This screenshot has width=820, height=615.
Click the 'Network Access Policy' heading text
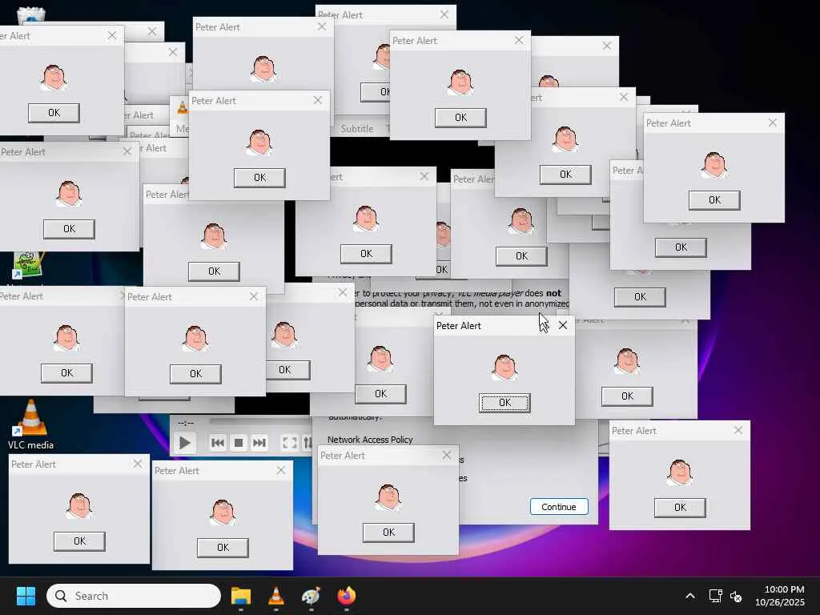(370, 440)
